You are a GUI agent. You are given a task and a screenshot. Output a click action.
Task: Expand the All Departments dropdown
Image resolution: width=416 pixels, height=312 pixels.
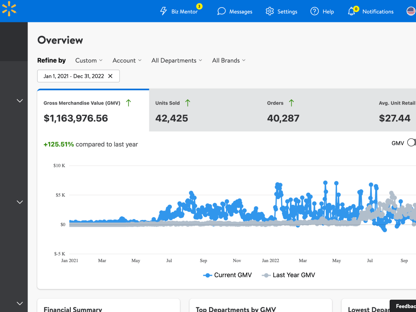(177, 60)
